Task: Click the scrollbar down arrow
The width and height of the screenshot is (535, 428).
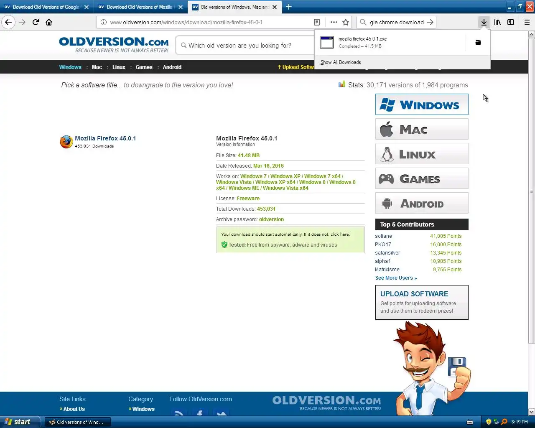Action: [531, 412]
